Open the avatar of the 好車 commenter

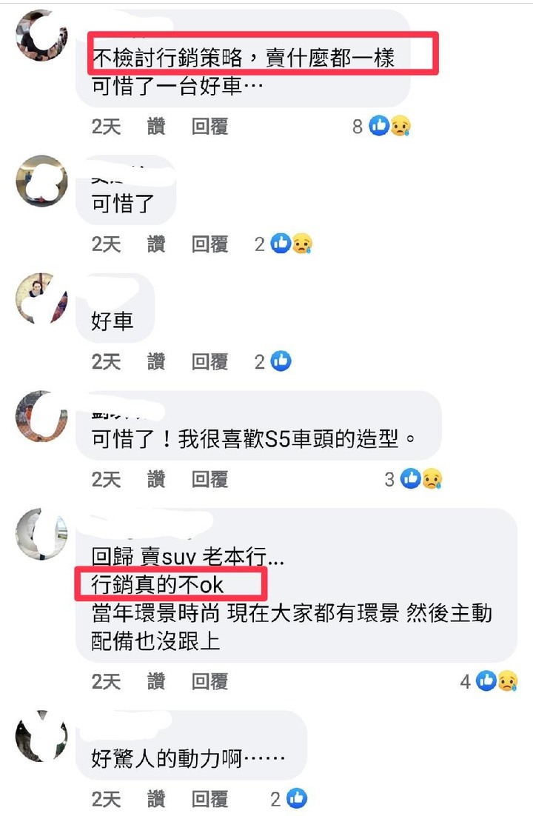point(41,298)
